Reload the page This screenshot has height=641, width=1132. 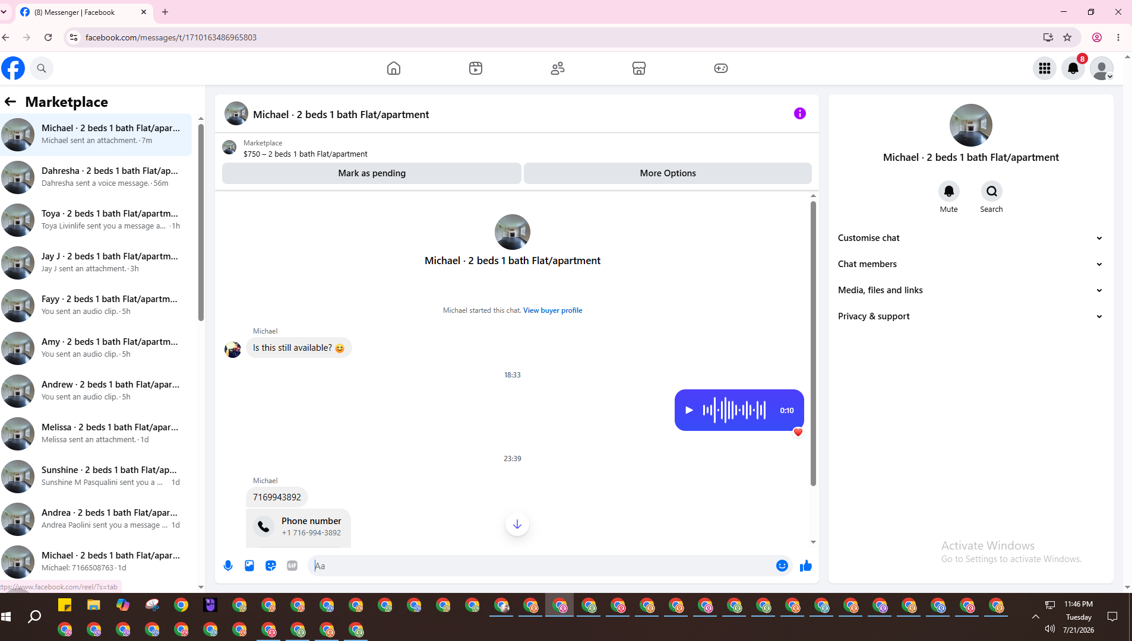(48, 37)
